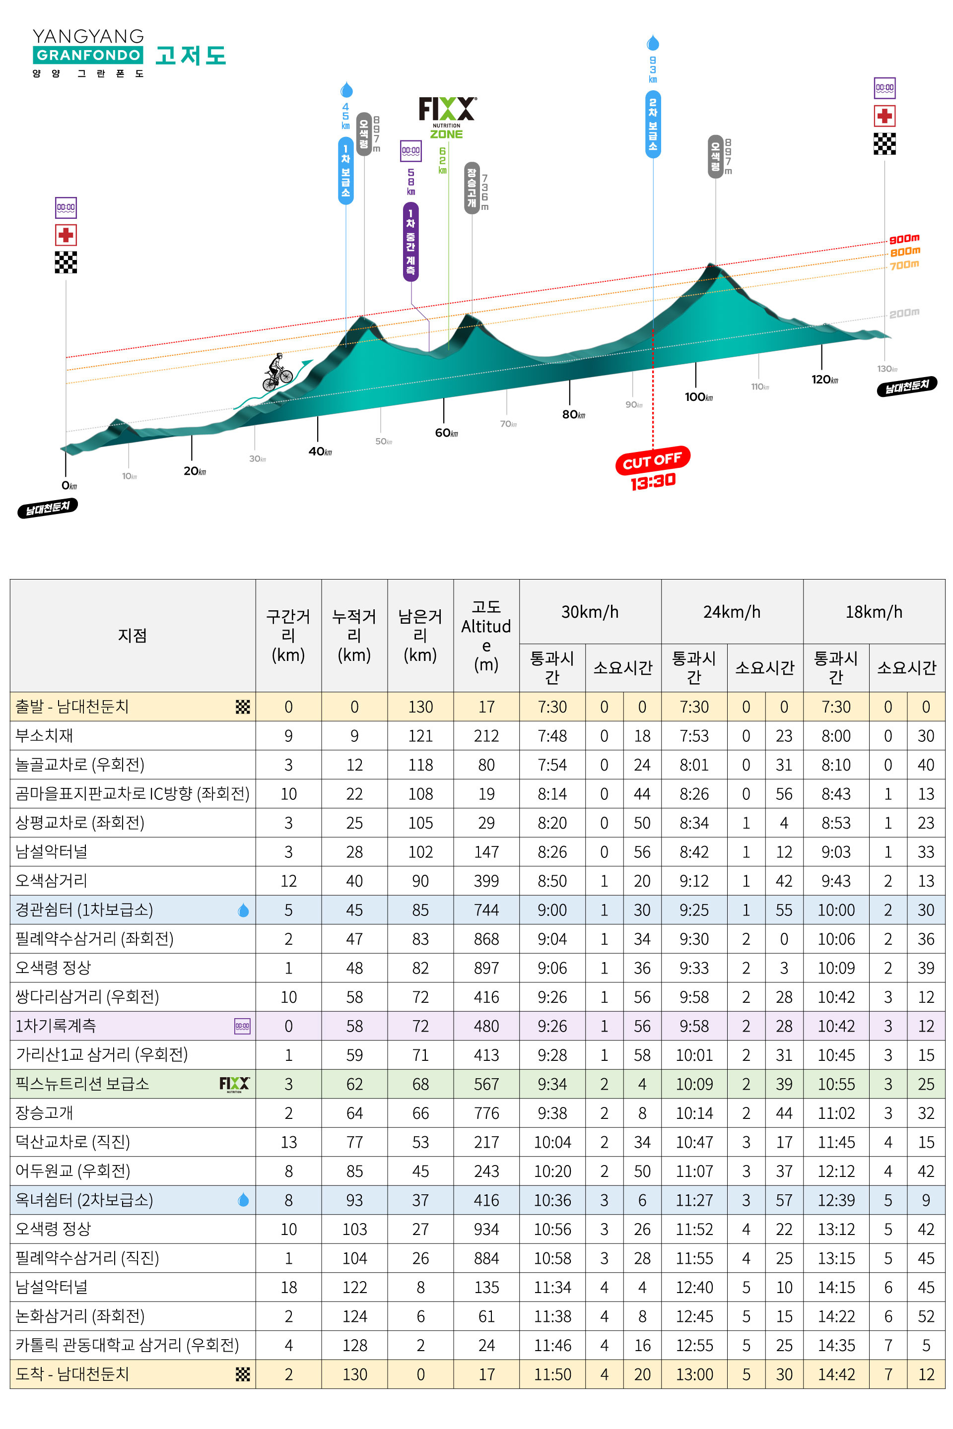Screen dimensions: 953x1429
Task: Click the 장승고개 row name in the table
Action: (44, 1113)
